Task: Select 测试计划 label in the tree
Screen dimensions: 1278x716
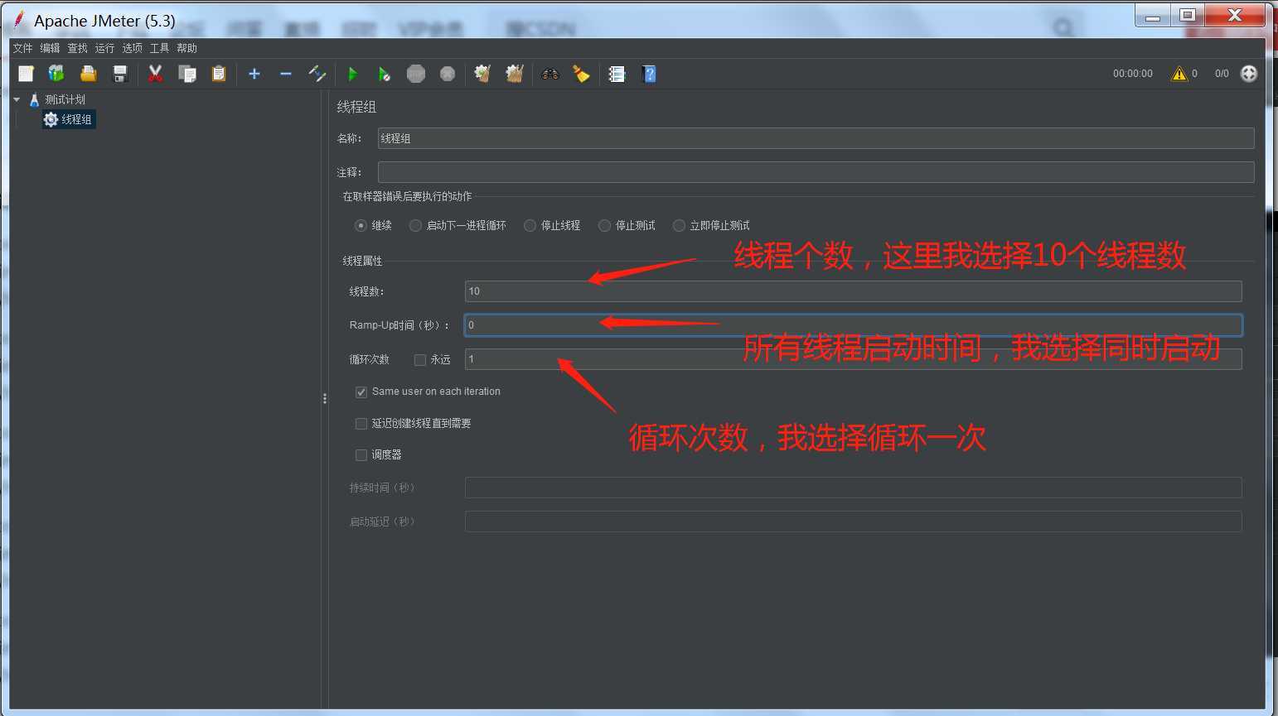Action: pyautogui.click(x=65, y=99)
